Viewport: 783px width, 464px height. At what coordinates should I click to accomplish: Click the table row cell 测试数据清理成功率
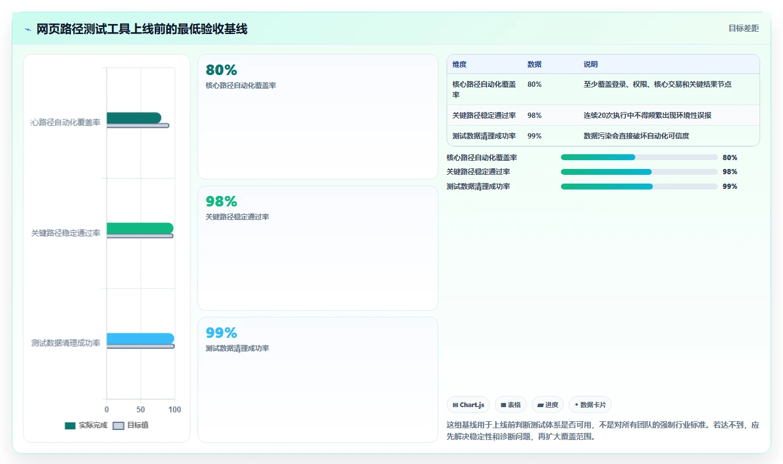pos(484,136)
